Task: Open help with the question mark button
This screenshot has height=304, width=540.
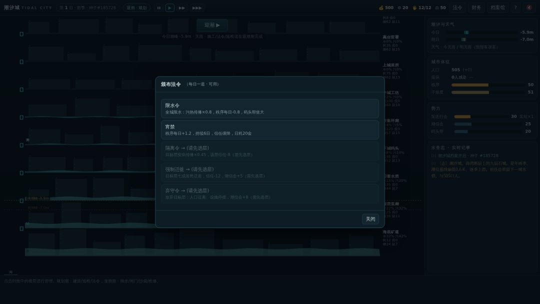Action: 515,7
